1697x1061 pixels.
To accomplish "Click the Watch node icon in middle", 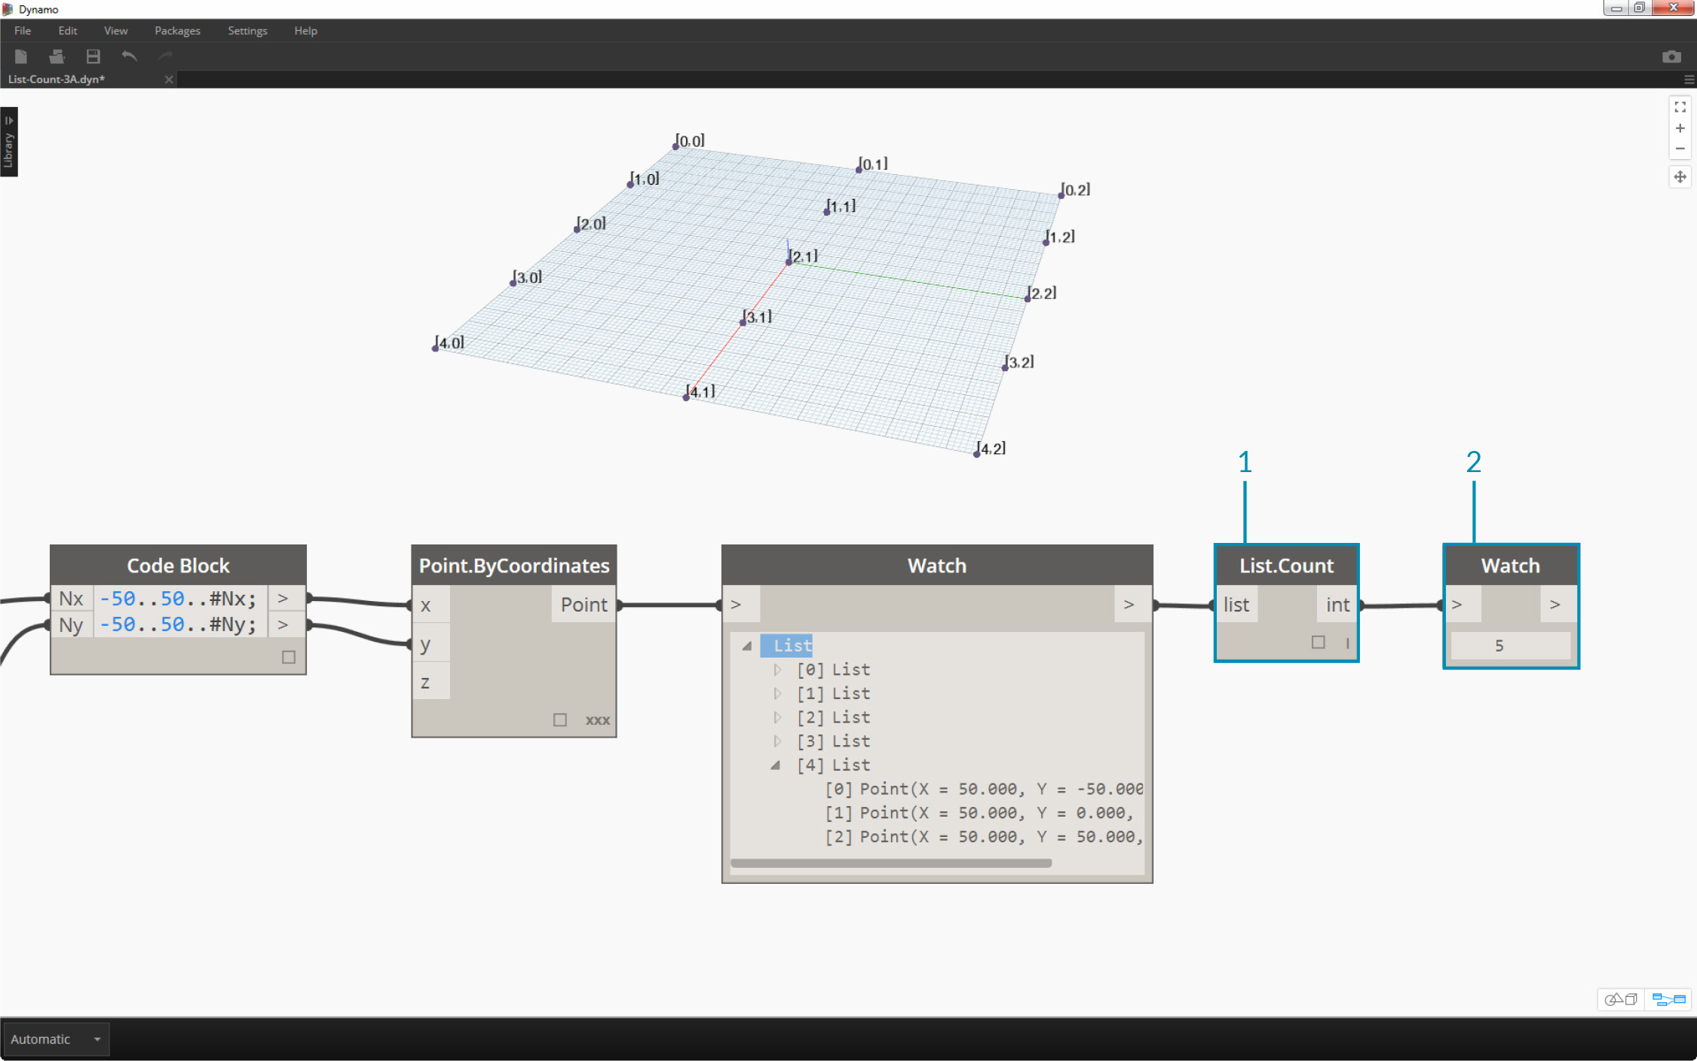I will [x=935, y=565].
